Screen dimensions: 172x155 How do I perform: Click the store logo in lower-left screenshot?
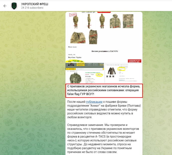pyautogui.click(x=71, y=64)
